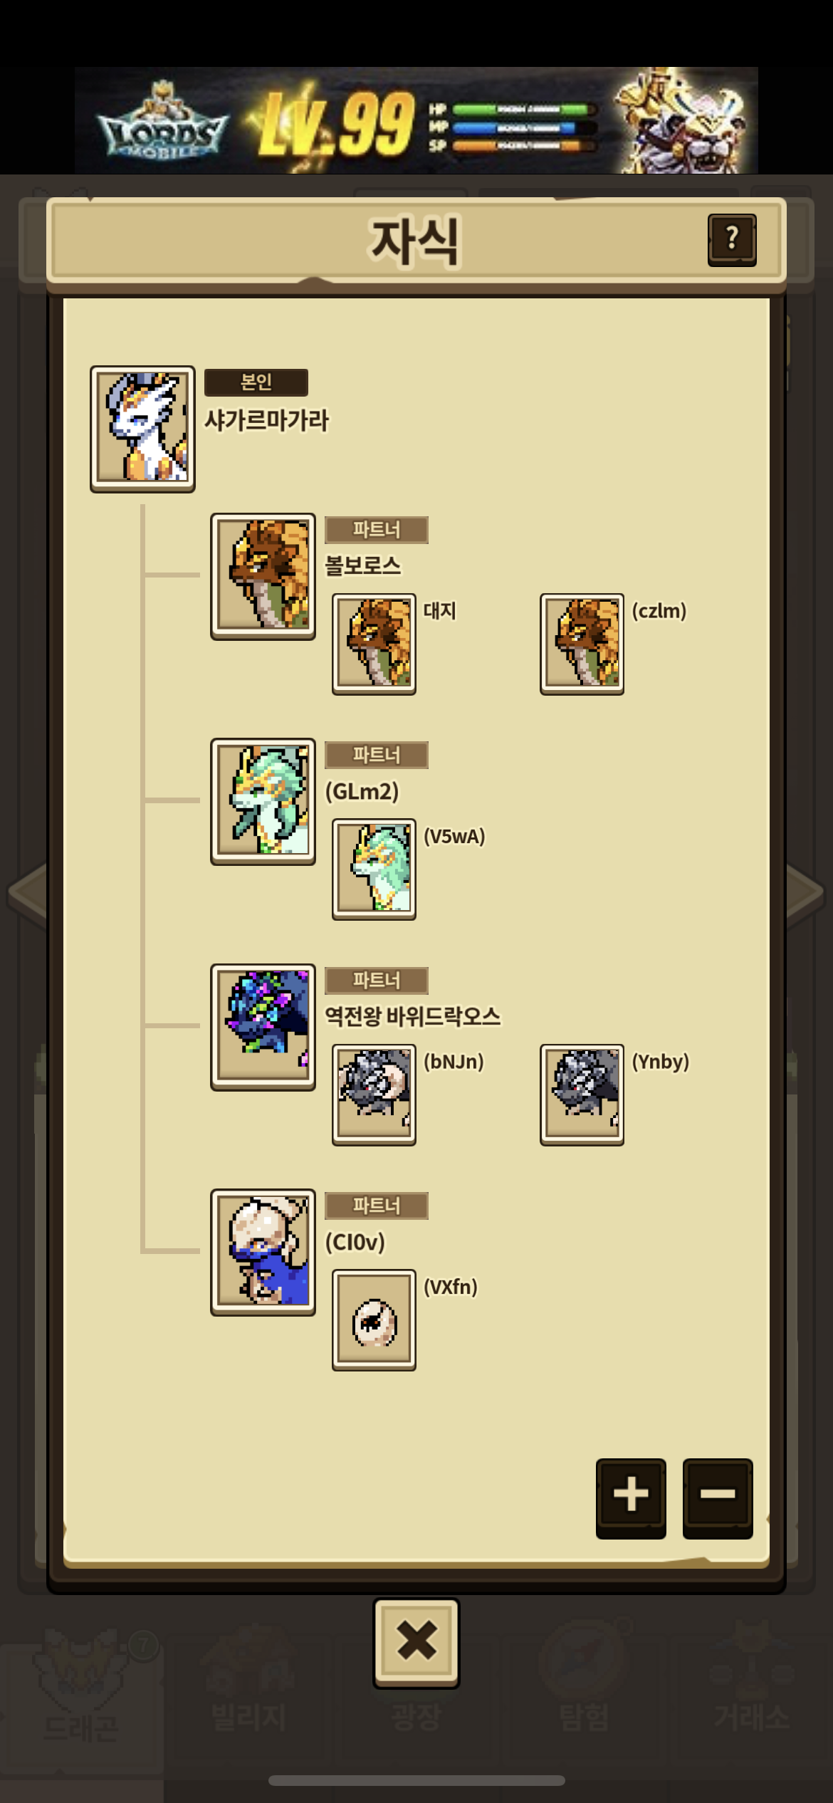Screen dimensions: 833x1803
Task: Open the child dragon labeled (bNJn)
Action: (x=374, y=1094)
